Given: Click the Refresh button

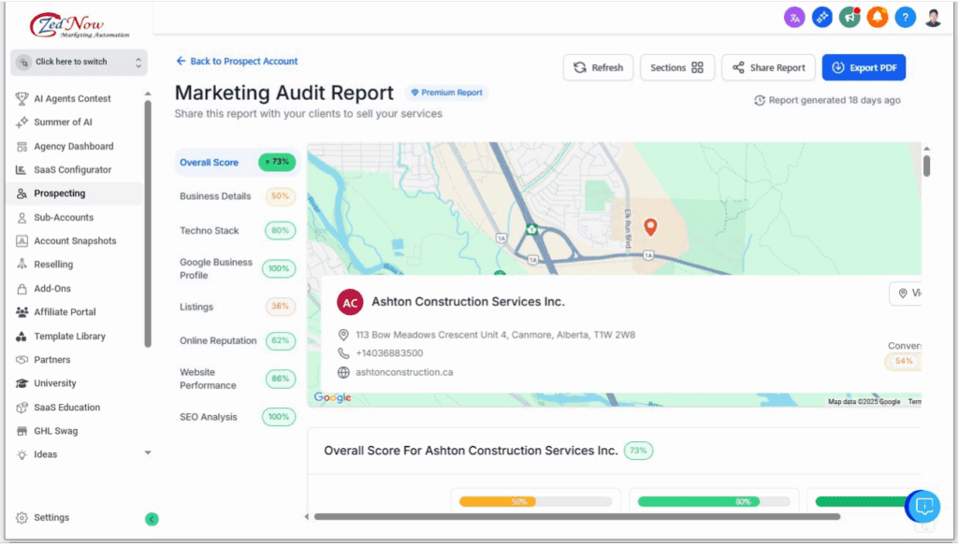Looking at the screenshot, I should [598, 67].
